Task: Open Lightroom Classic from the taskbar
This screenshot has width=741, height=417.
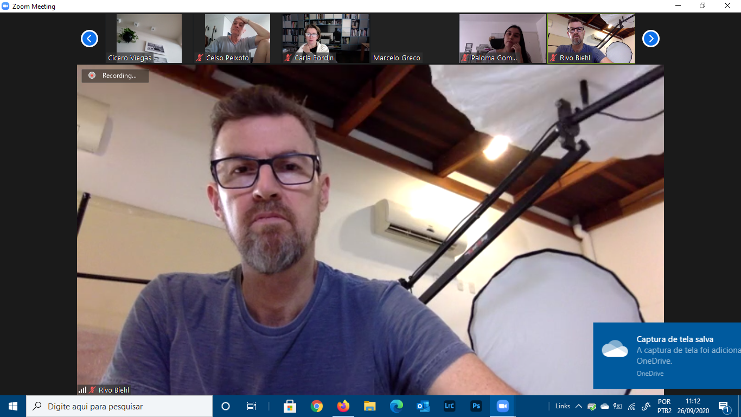Action: [x=449, y=406]
